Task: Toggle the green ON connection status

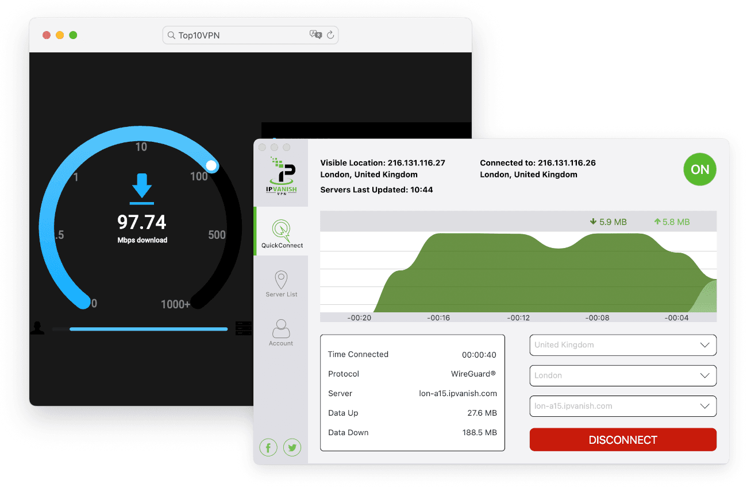Action: tap(700, 169)
